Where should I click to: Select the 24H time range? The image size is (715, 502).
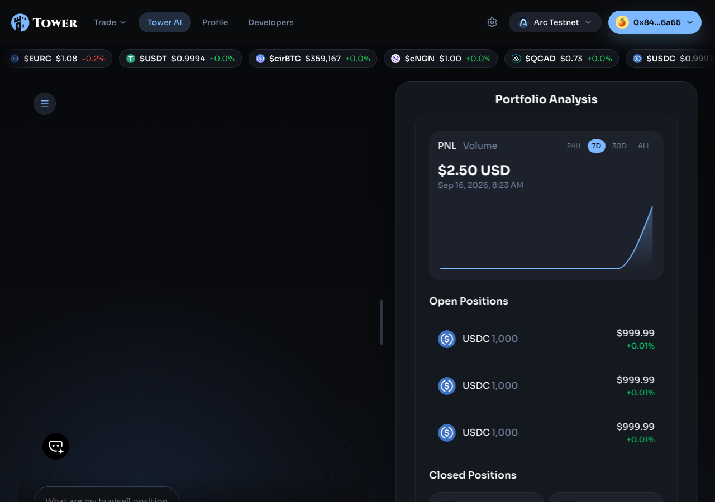click(x=574, y=146)
